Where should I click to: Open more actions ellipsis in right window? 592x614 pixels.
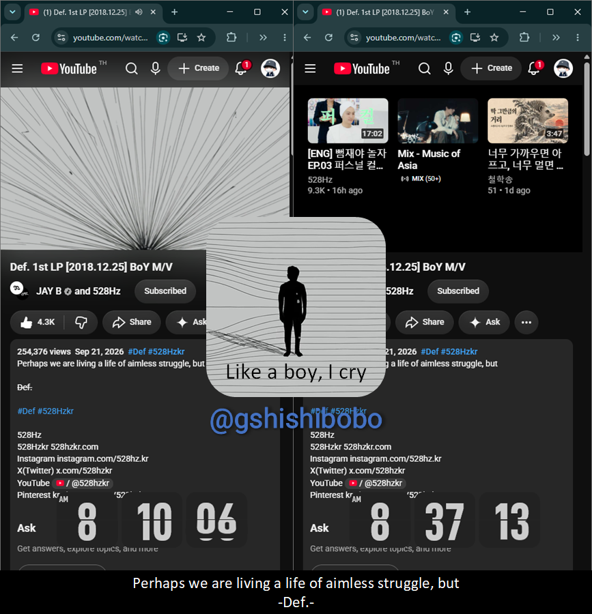point(526,322)
